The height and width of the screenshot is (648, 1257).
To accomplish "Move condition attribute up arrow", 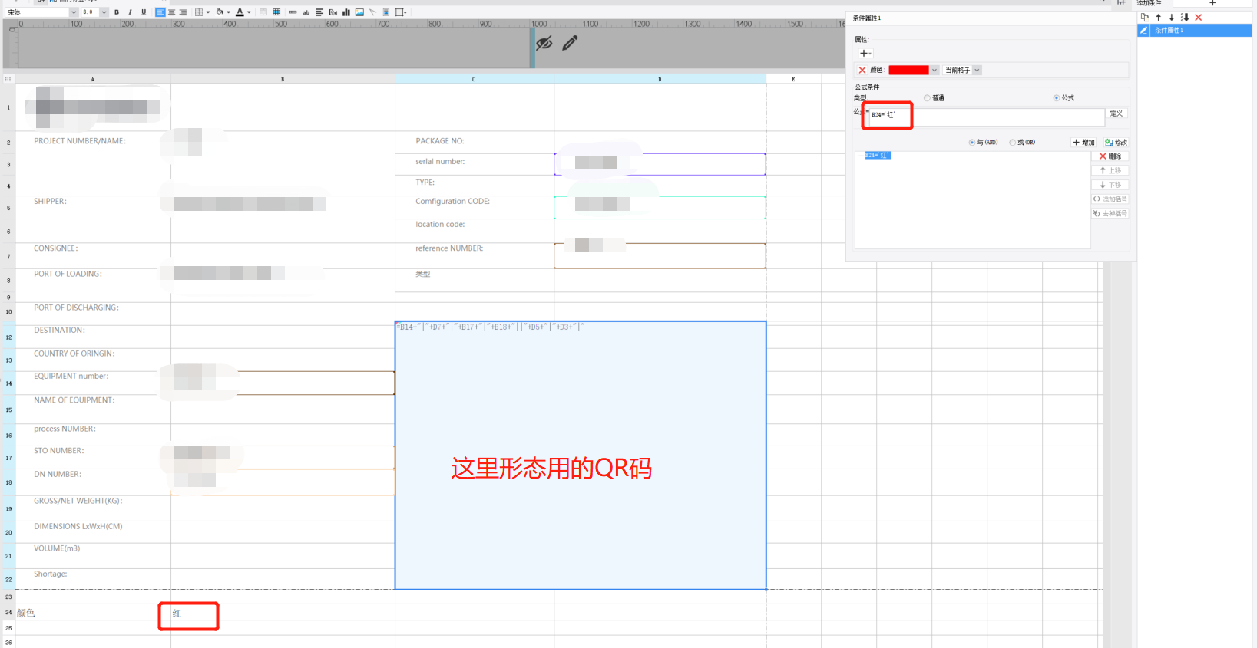I will 1158,17.
